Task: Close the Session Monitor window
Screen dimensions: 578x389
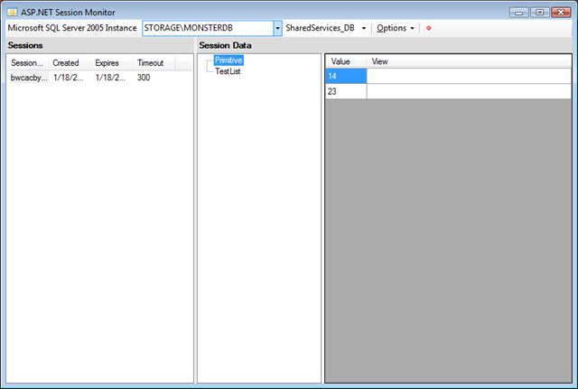Action: [x=561, y=13]
